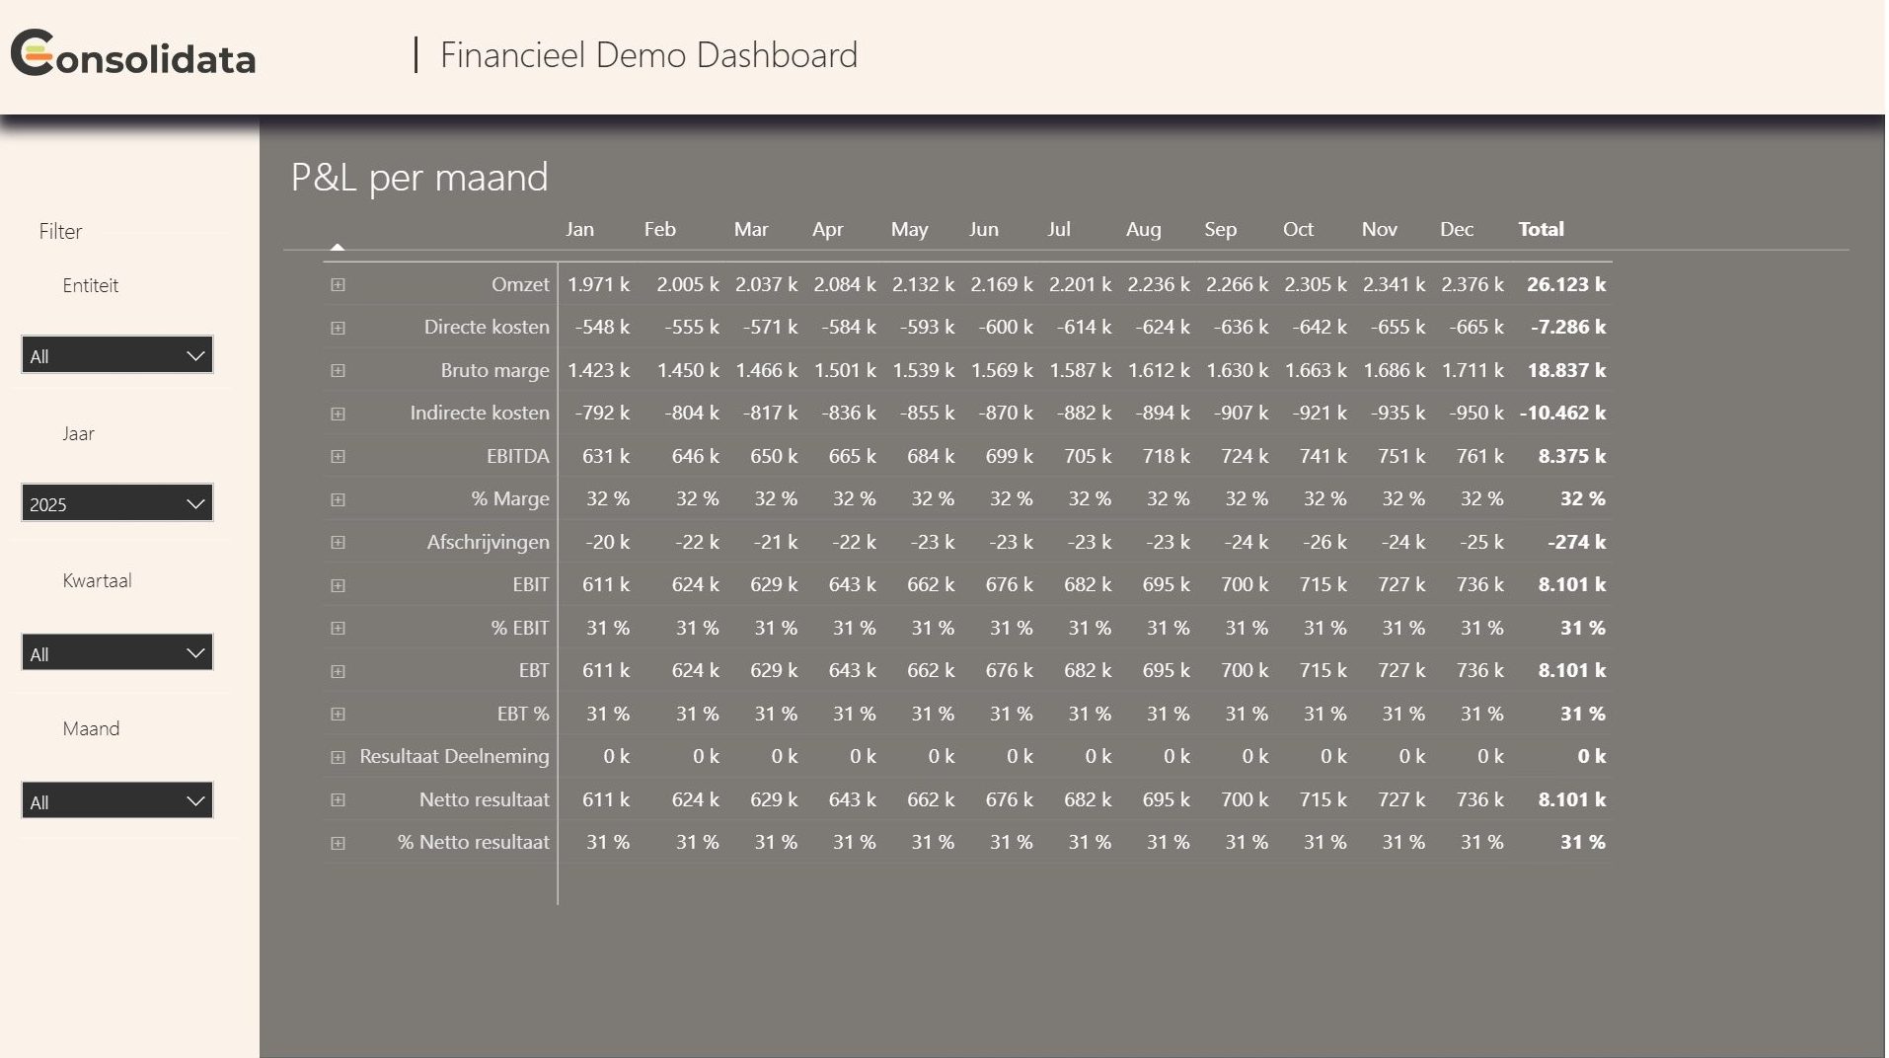This screenshot has height=1058, width=1889.
Task: Click the sort arrow under the header
Action: coord(338,247)
